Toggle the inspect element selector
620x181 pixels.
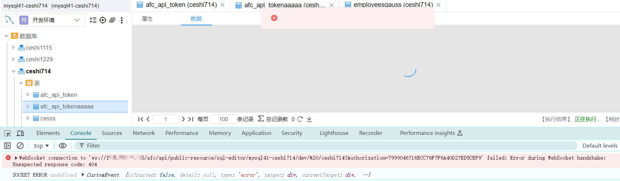coord(8,133)
